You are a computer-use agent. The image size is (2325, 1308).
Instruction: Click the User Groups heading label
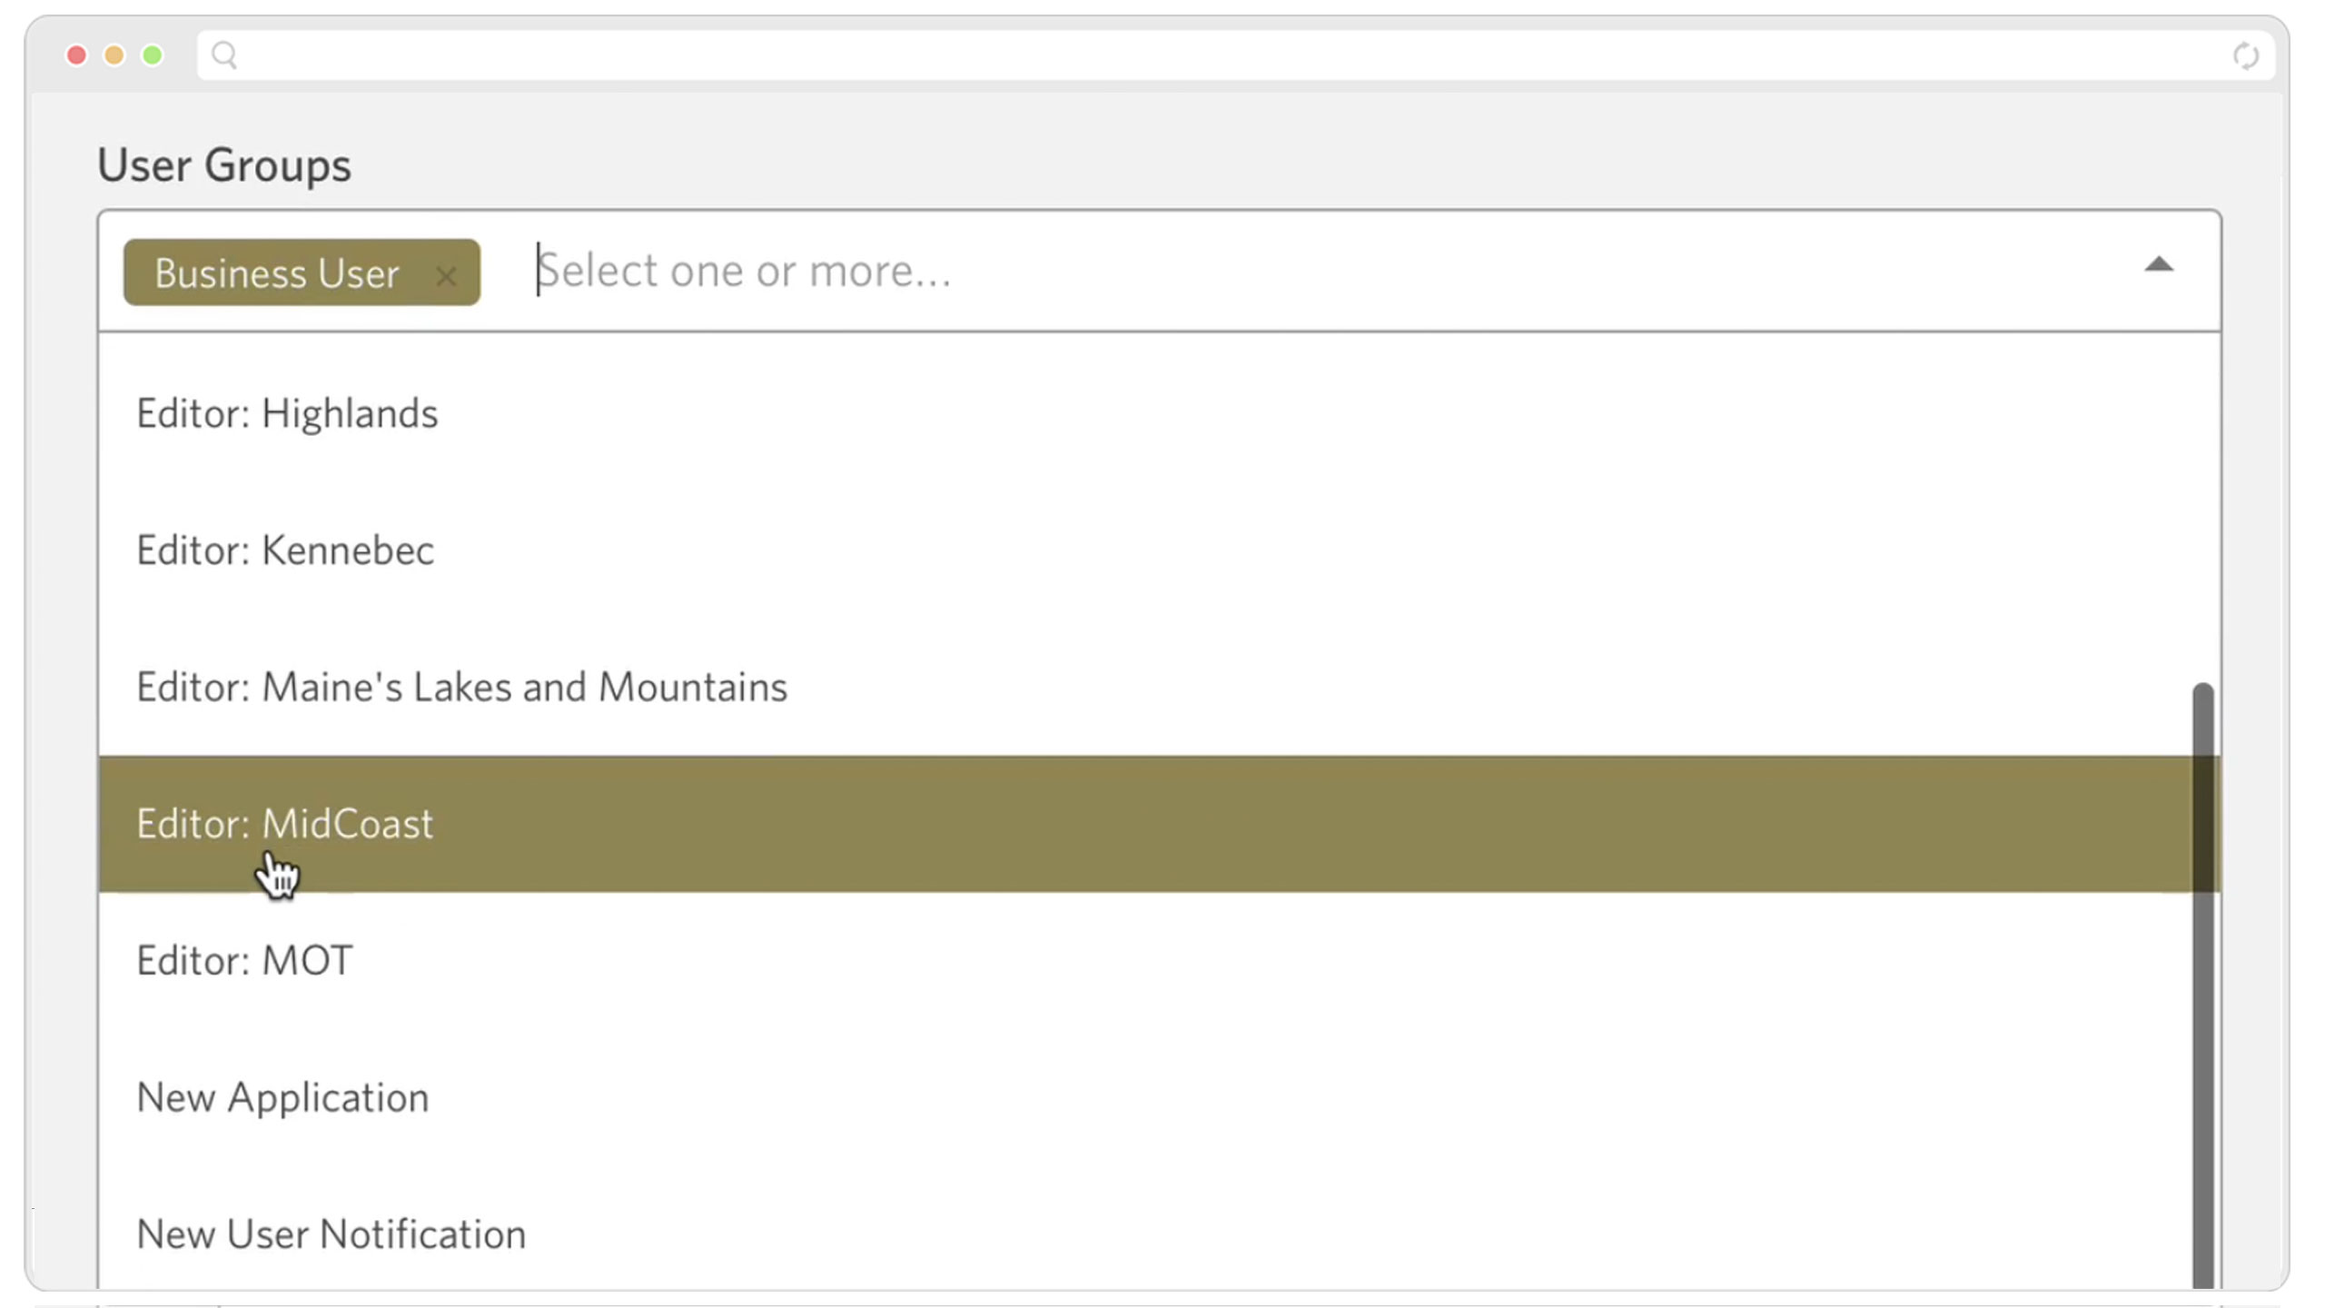point(224,165)
